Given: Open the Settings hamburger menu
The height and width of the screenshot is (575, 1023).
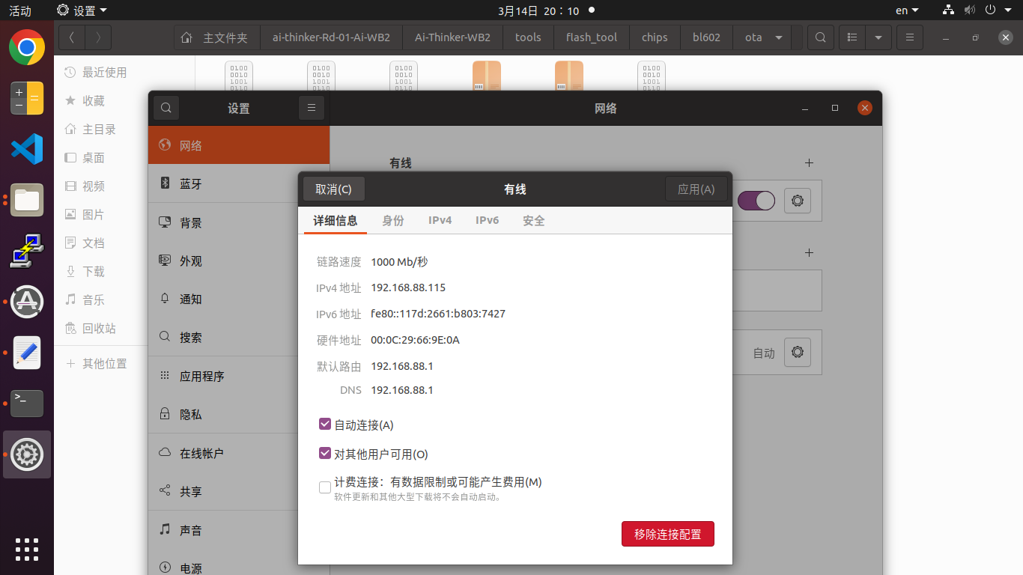Looking at the screenshot, I should pyautogui.click(x=311, y=109).
